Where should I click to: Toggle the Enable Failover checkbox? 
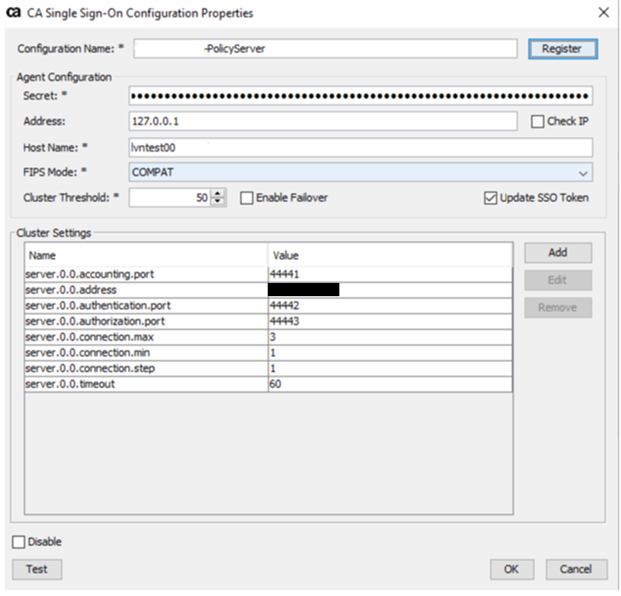pos(247,198)
